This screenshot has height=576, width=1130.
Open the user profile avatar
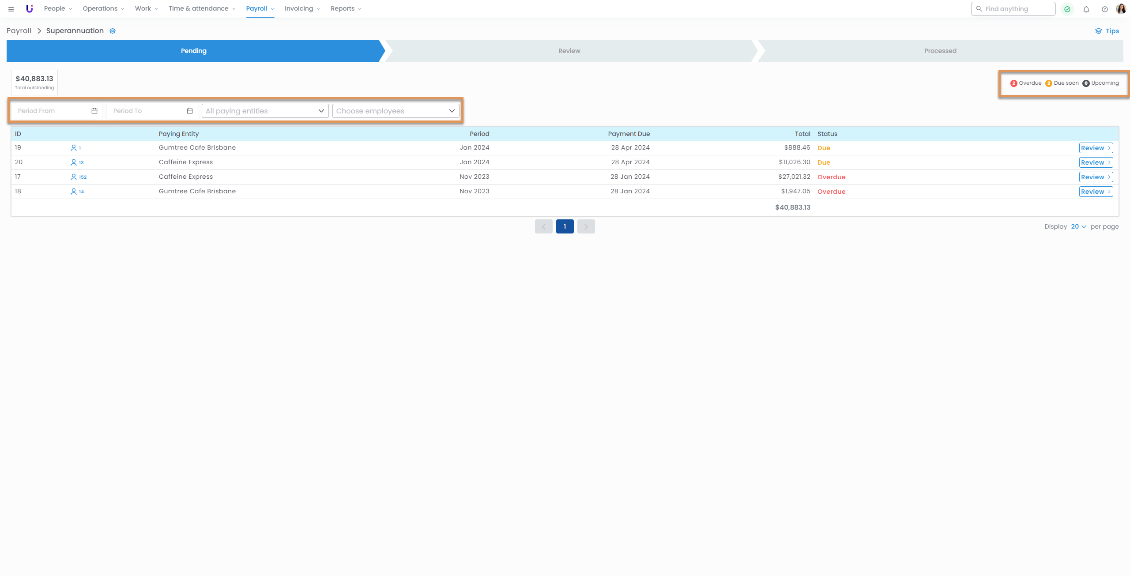coord(1121,9)
